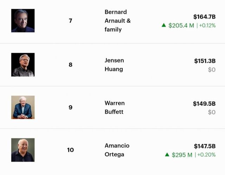Click rank number 10
Screen dimensions: 225x175
click(x=70, y=150)
